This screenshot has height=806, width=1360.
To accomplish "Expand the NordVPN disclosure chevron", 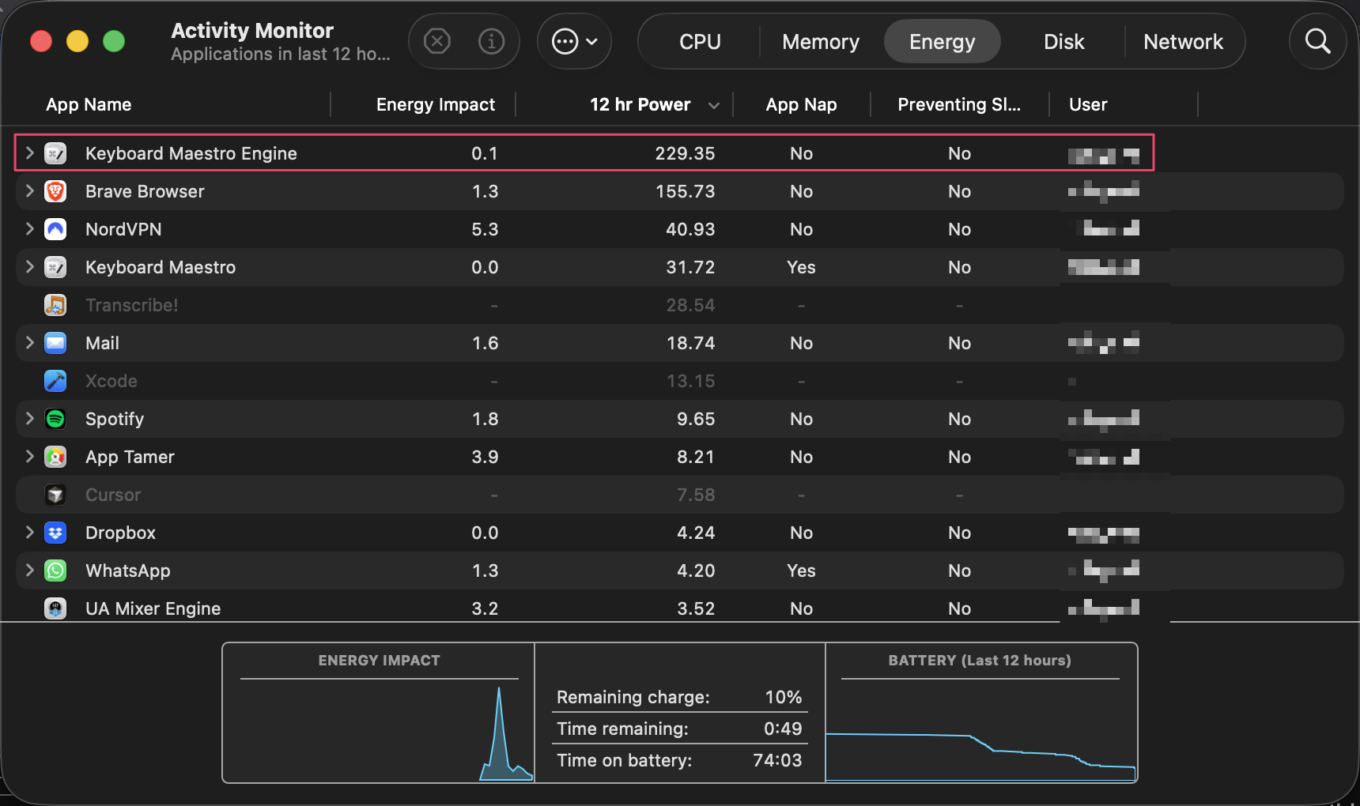I will (29, 228).
